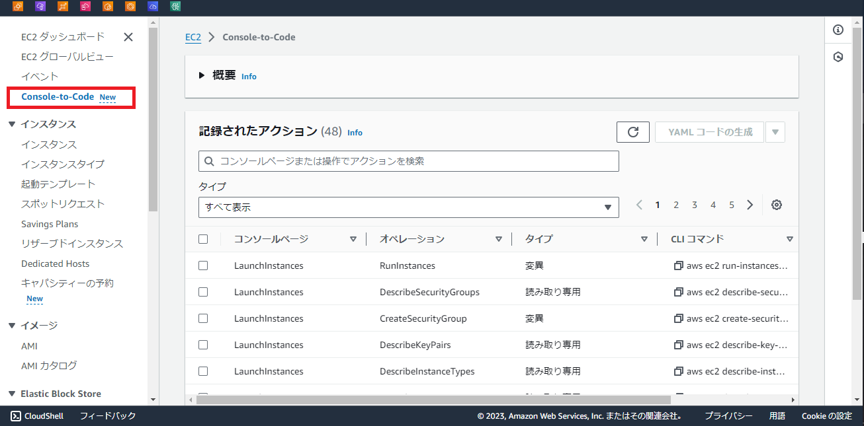Open the pink service shortcut icon in the top bar
Viewport: 864px width, 426px height.
(x=85, y=7)
